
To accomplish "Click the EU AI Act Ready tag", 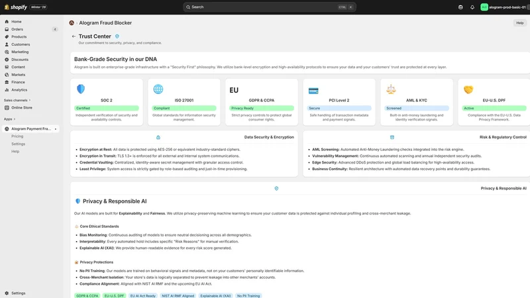I will 143,295.
